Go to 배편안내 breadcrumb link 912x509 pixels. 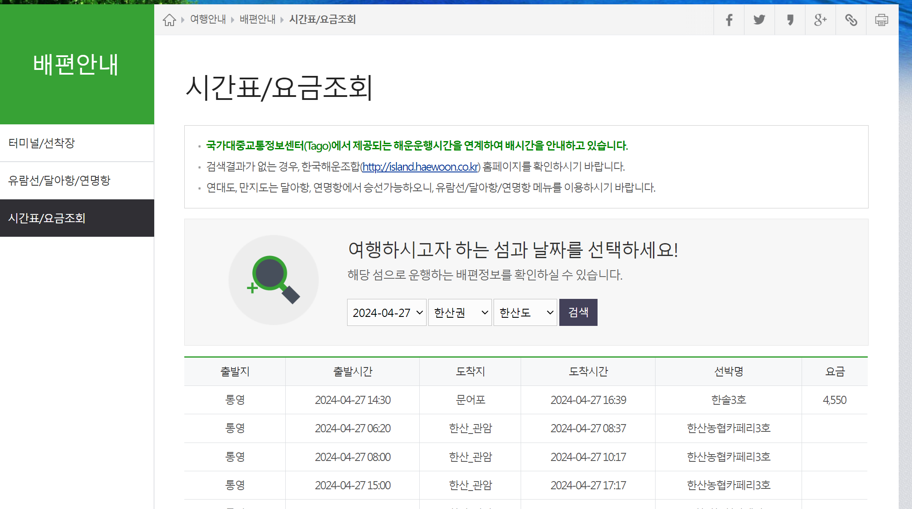click(x=257, y=19)
